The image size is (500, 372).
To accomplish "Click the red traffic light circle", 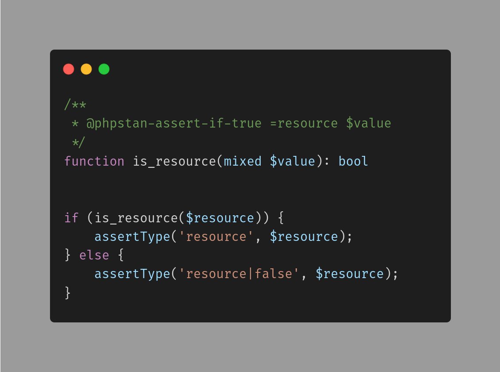I will (69, 69).
